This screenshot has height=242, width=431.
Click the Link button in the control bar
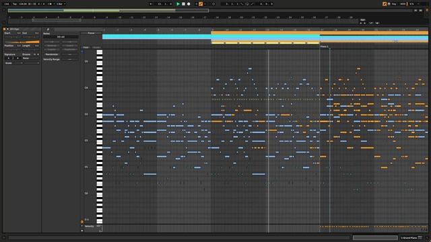pyautogui.click(x=7, y=4)
